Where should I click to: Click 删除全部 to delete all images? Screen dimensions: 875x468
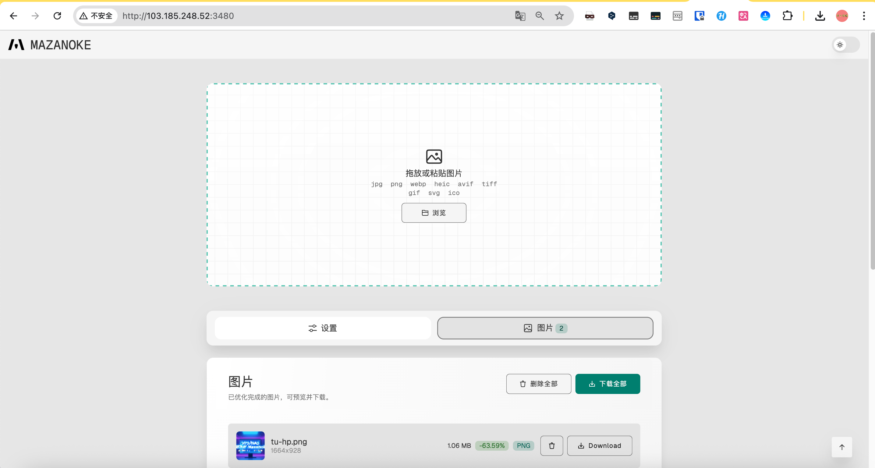(538, 384)
